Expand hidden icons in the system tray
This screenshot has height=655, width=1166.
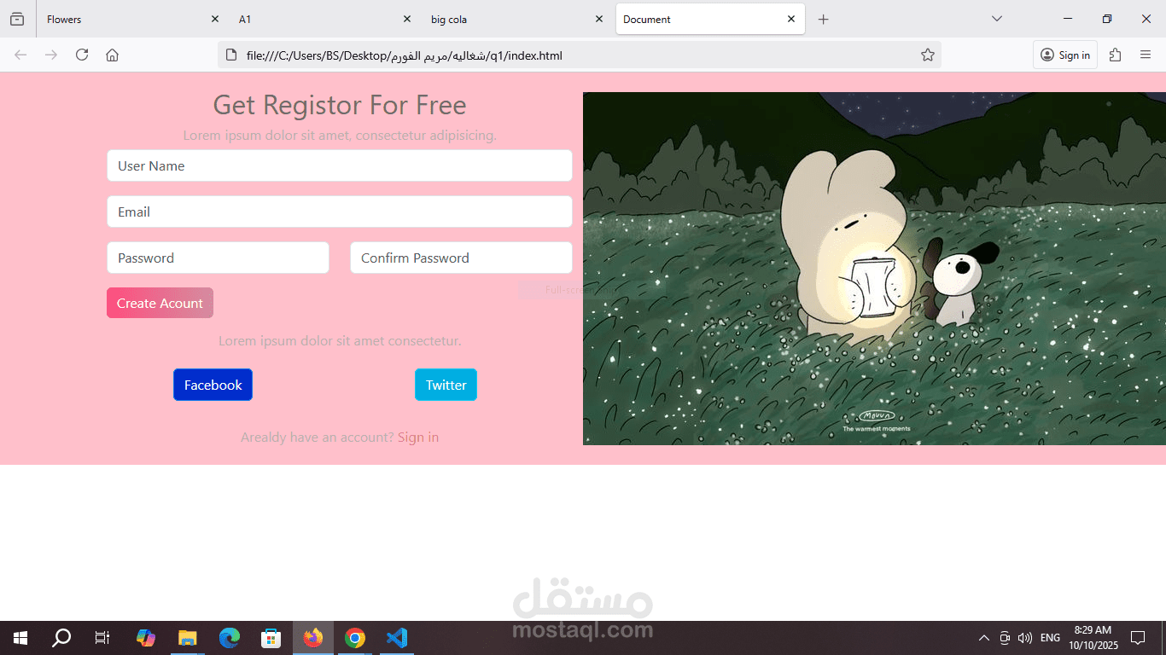(983, 637)
